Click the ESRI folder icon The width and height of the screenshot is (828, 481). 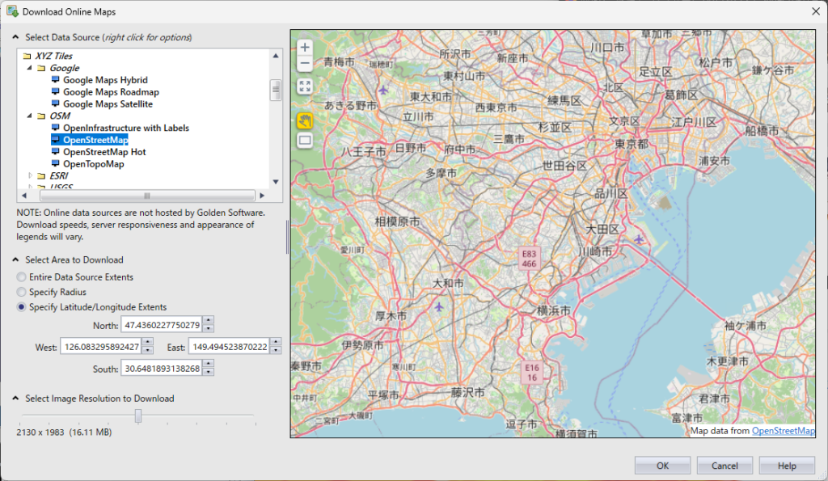click(x=41, y=175)
